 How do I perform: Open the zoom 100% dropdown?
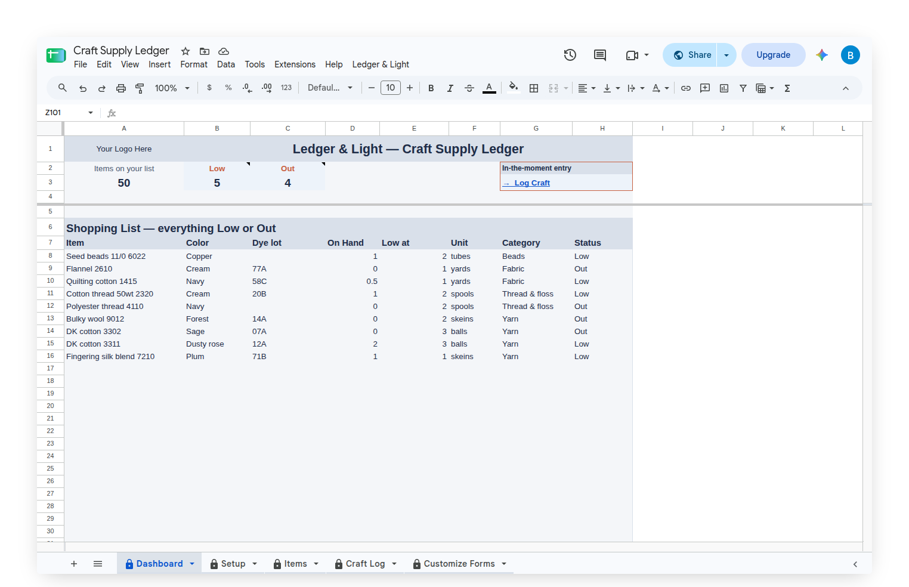pyautogui.click(x=172, y=88)
